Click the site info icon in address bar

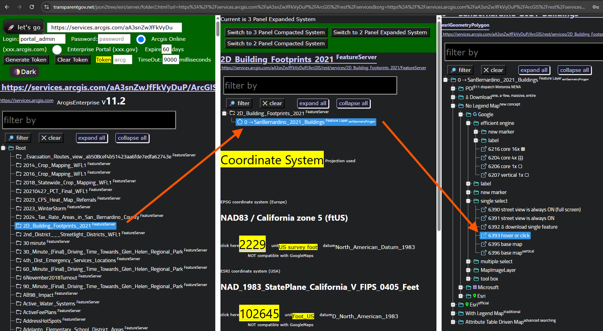pos(47,7)
